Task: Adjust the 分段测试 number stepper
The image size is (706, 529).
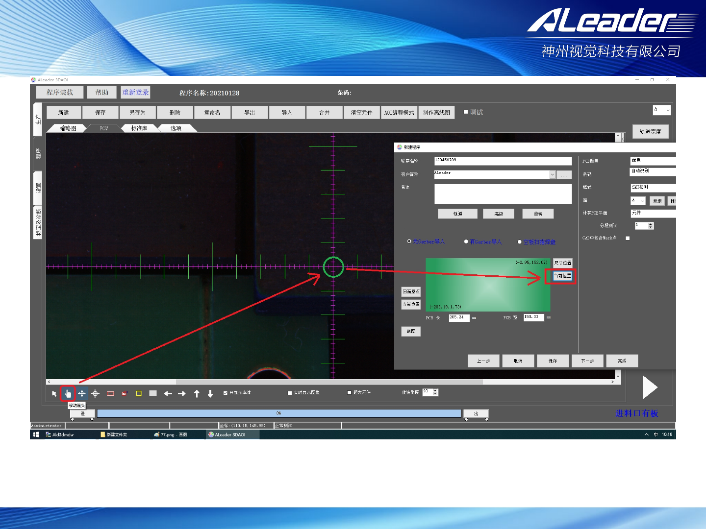Action: pyautogui.click(x=651, y=226)
